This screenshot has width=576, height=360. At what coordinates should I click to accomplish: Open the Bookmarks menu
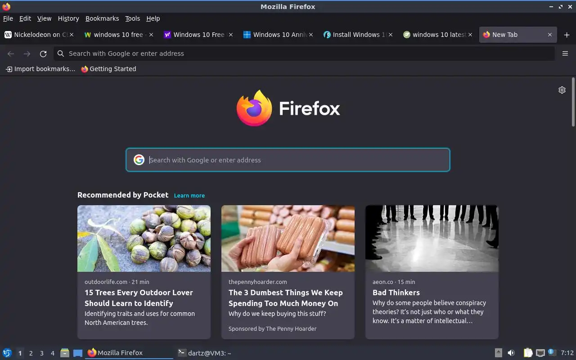tap(102, 18)
